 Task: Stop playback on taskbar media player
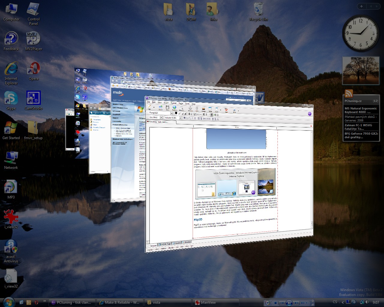pyautogui.click(x=275, y=303)
